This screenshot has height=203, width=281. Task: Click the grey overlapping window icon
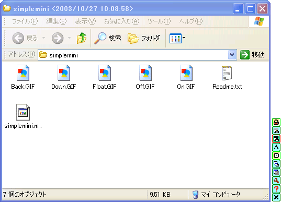[276, 172]
